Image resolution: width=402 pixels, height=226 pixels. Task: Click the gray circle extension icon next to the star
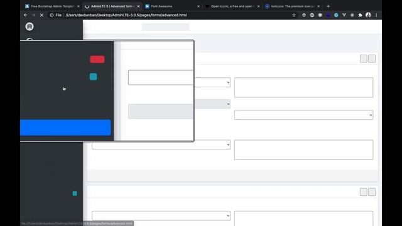pos(304,15)
